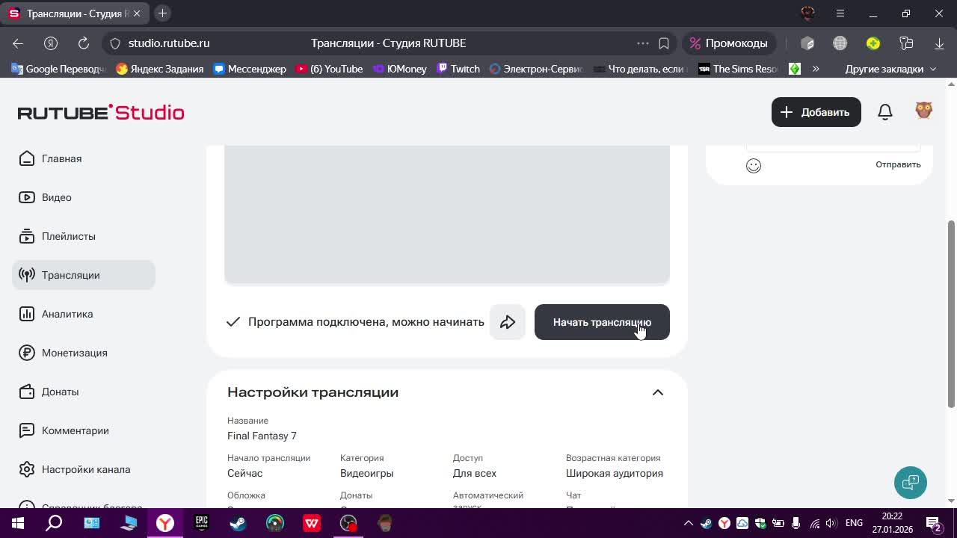This screenshot has height=538, width=957.
Task: Send chat message with Отправить
Action: 898,164
